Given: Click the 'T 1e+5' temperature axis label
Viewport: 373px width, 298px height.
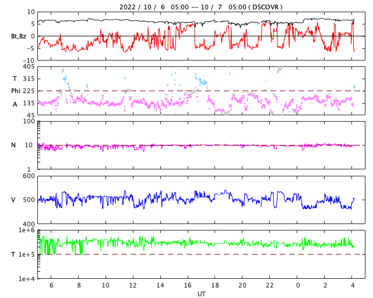Looking at the screenshot, I should point(23,254).
